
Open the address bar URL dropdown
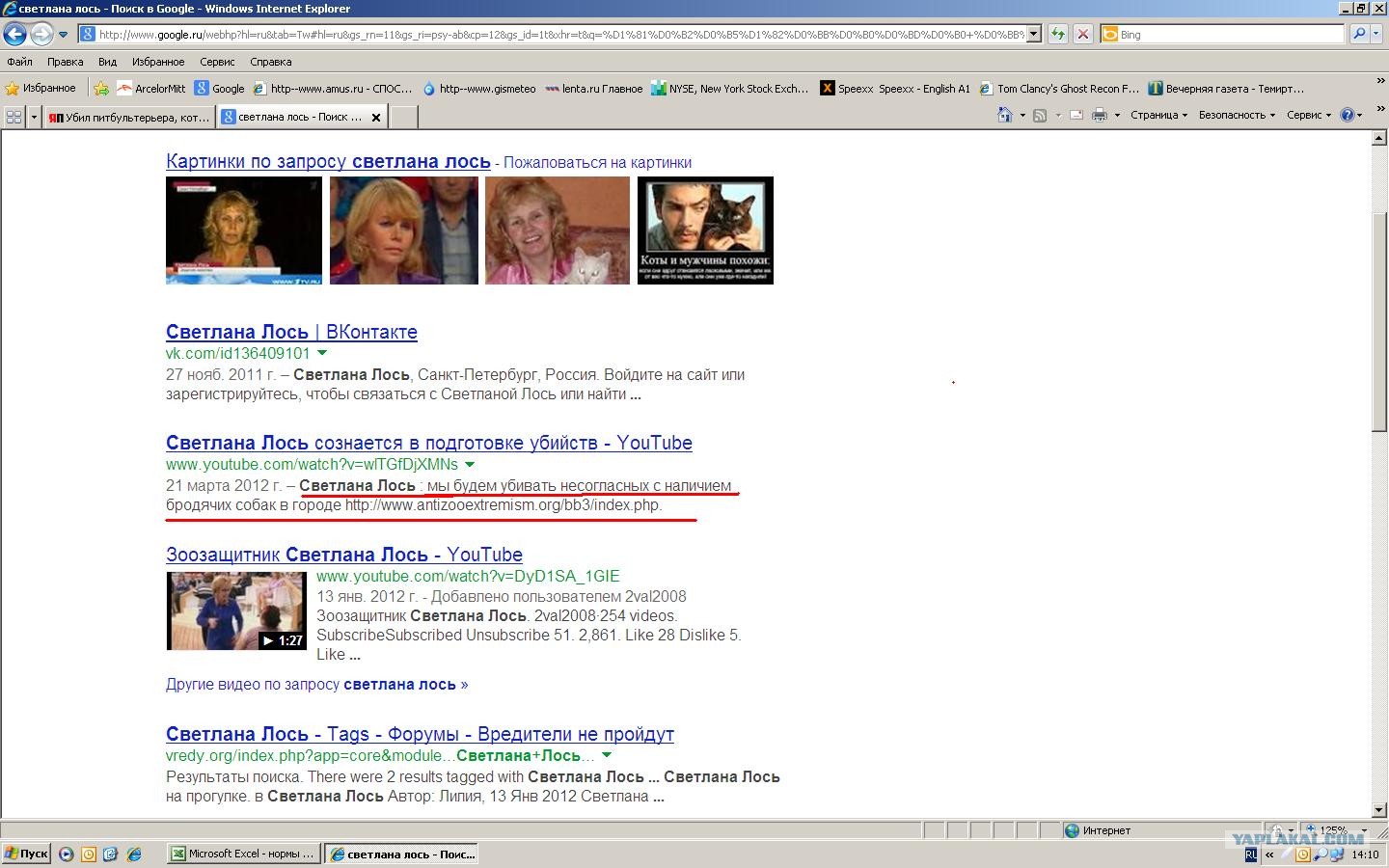pos(1034,34)
